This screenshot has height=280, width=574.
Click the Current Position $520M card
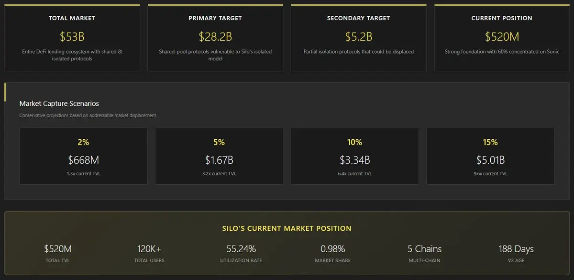[502, 38]
